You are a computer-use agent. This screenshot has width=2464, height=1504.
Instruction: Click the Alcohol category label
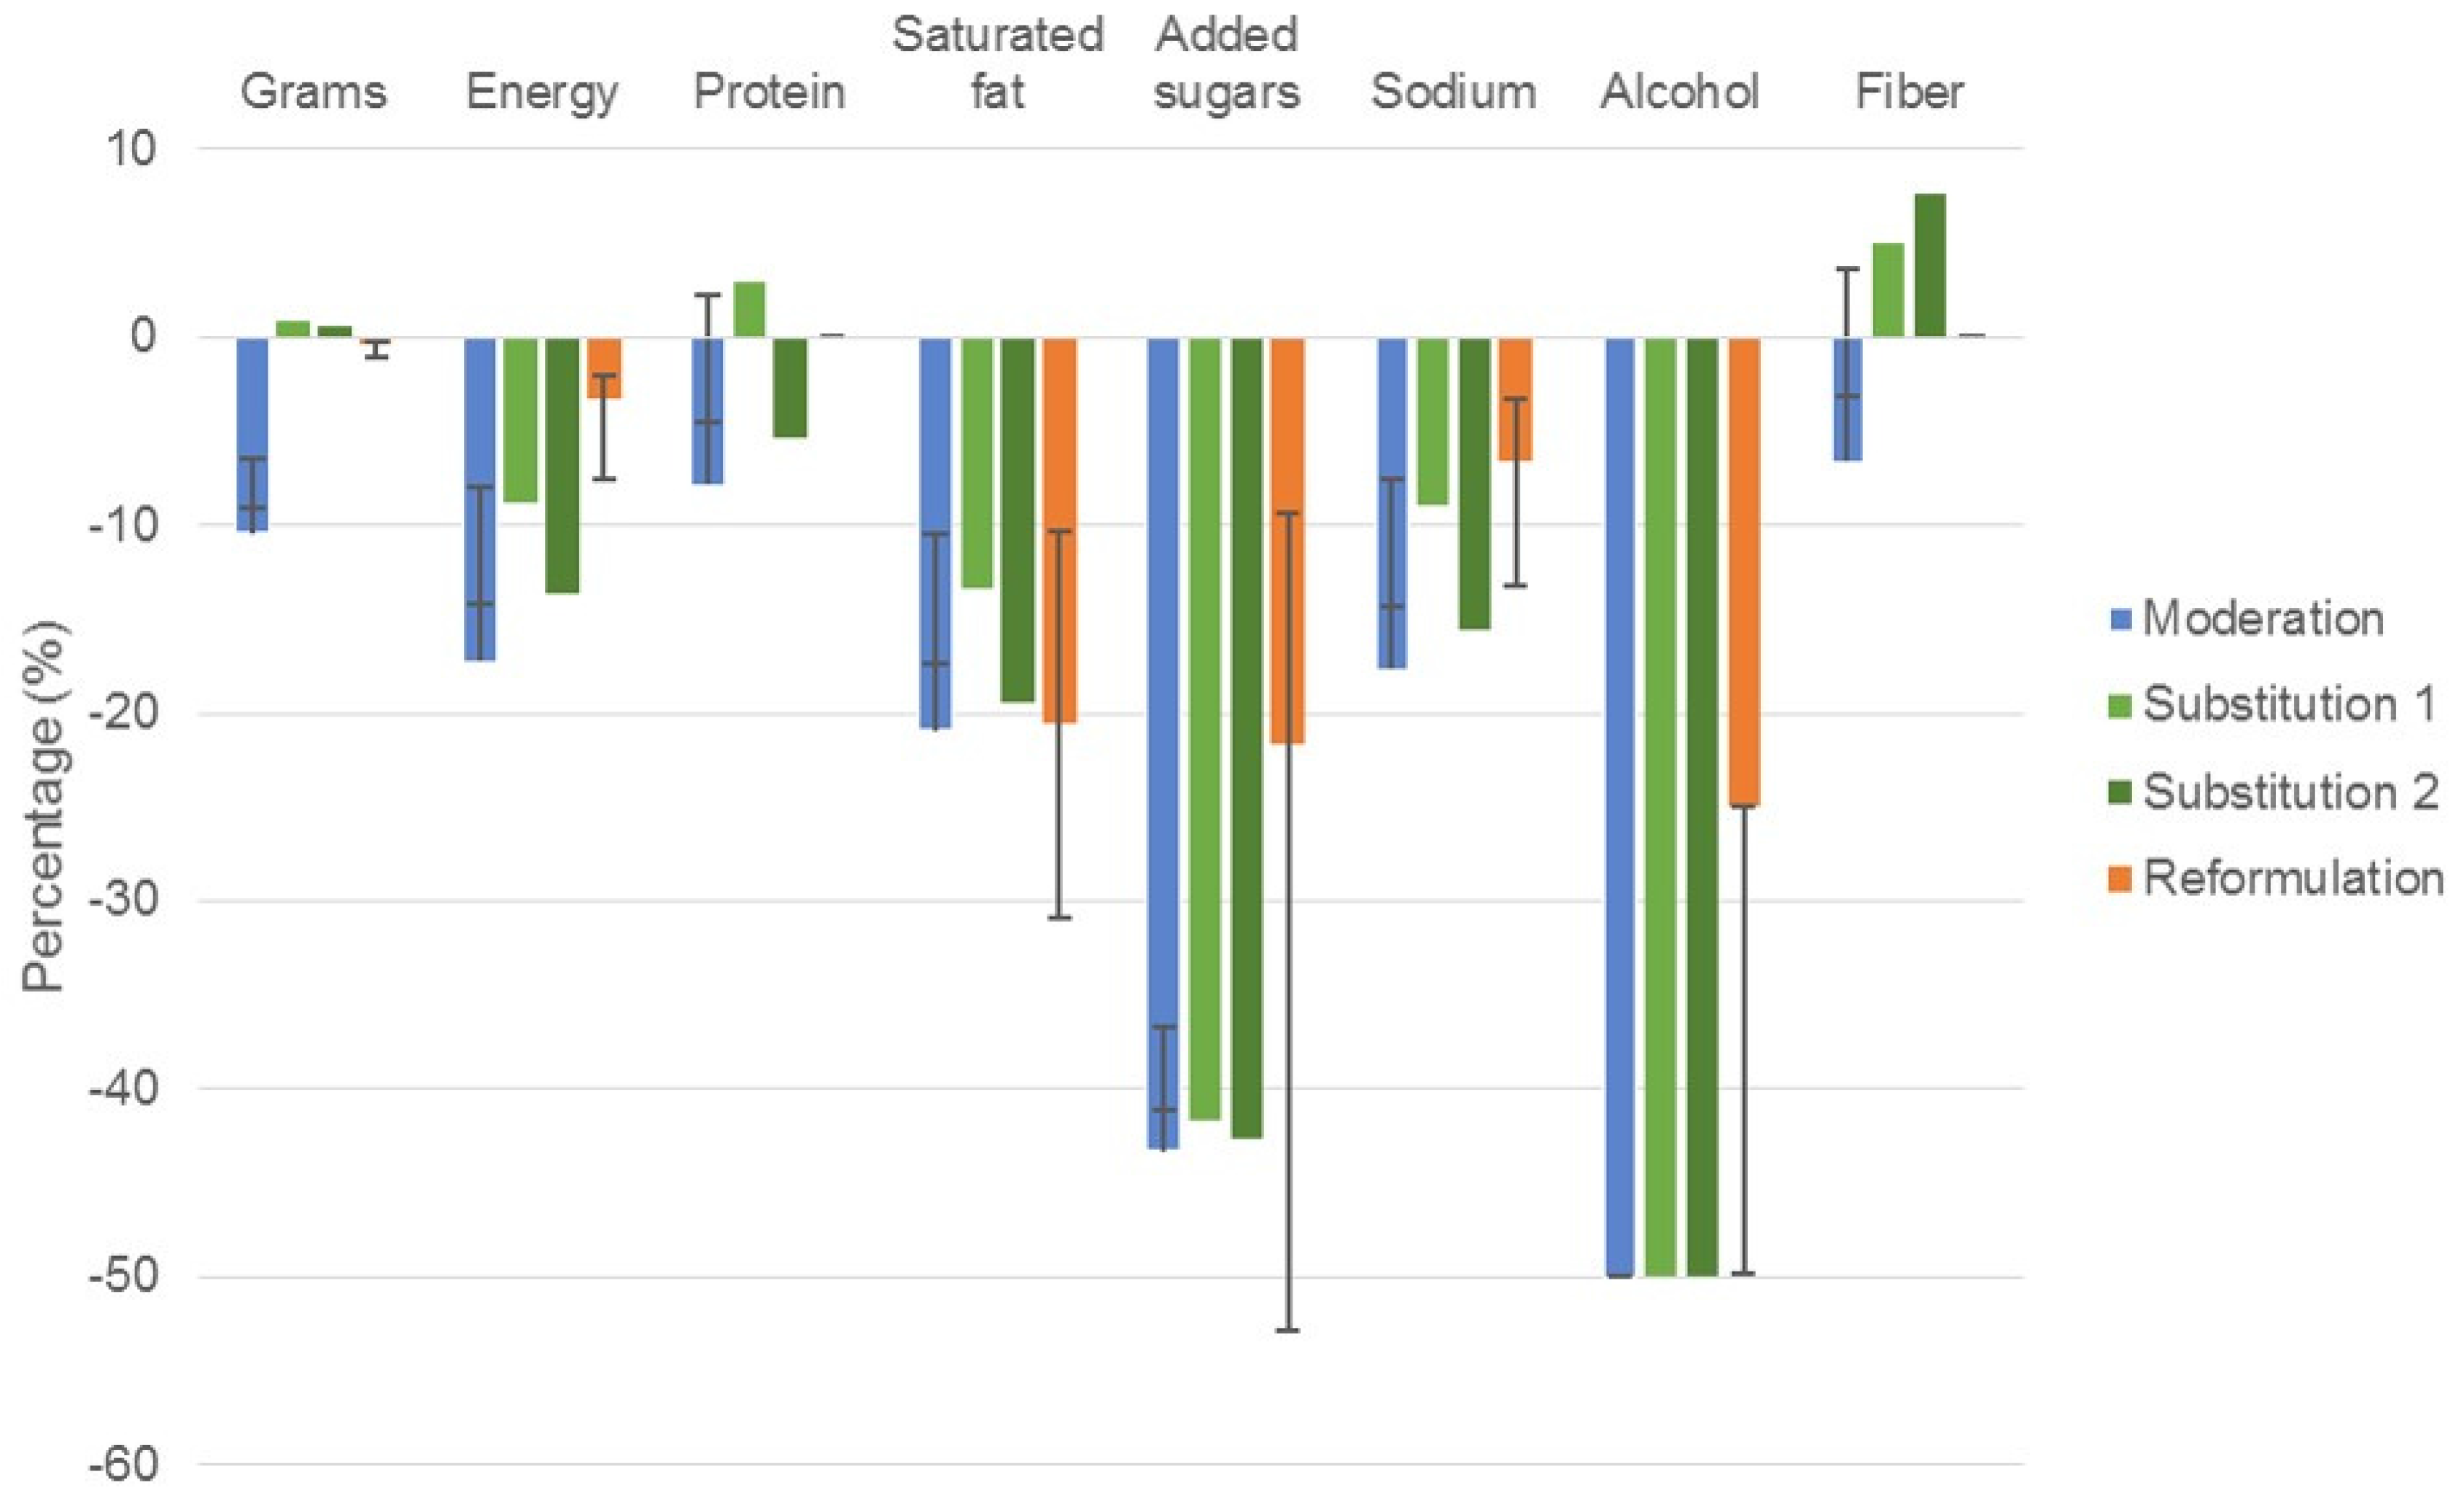(1680, 92)
